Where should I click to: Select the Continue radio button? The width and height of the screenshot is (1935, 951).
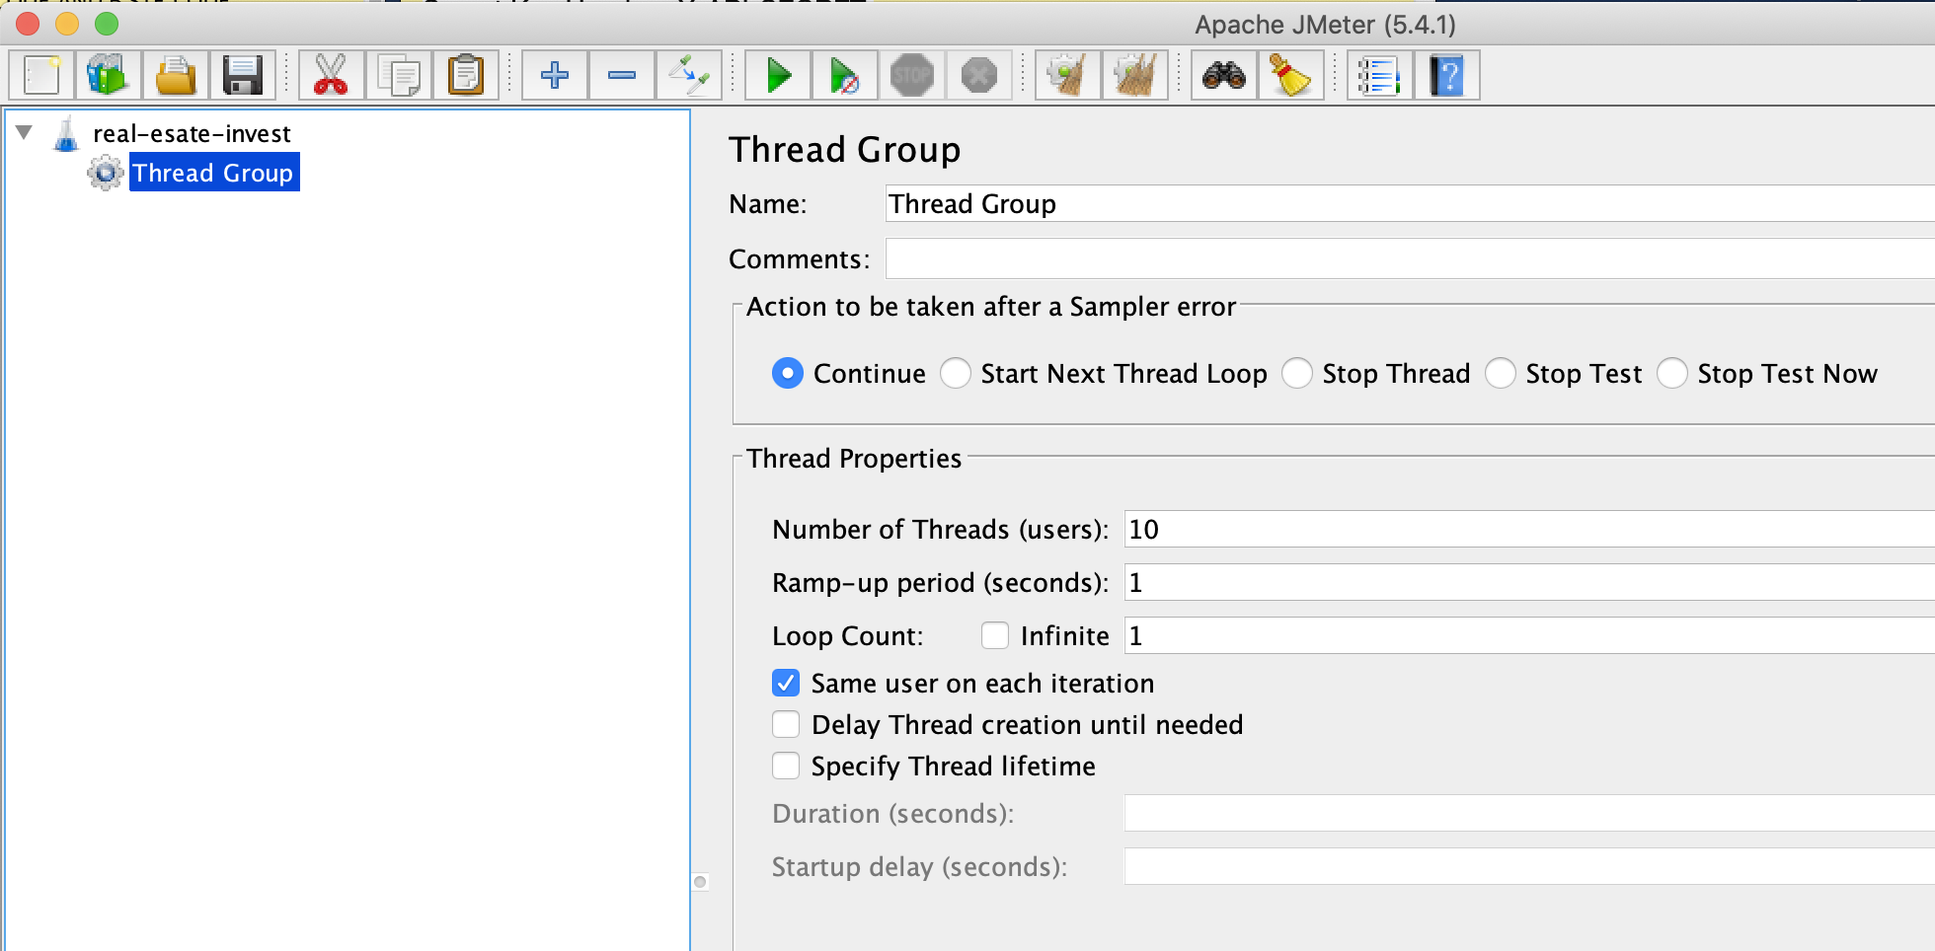point(787,373)
